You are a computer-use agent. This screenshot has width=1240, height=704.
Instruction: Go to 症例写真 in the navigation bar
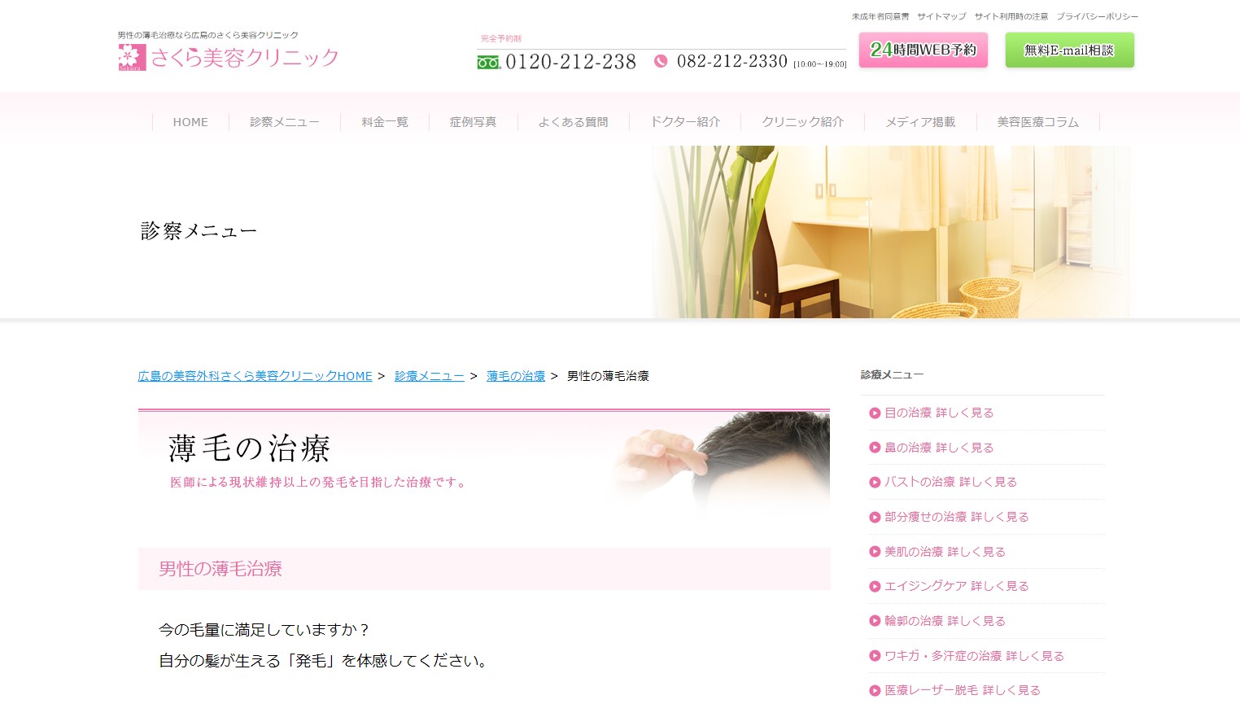[473, 122]
